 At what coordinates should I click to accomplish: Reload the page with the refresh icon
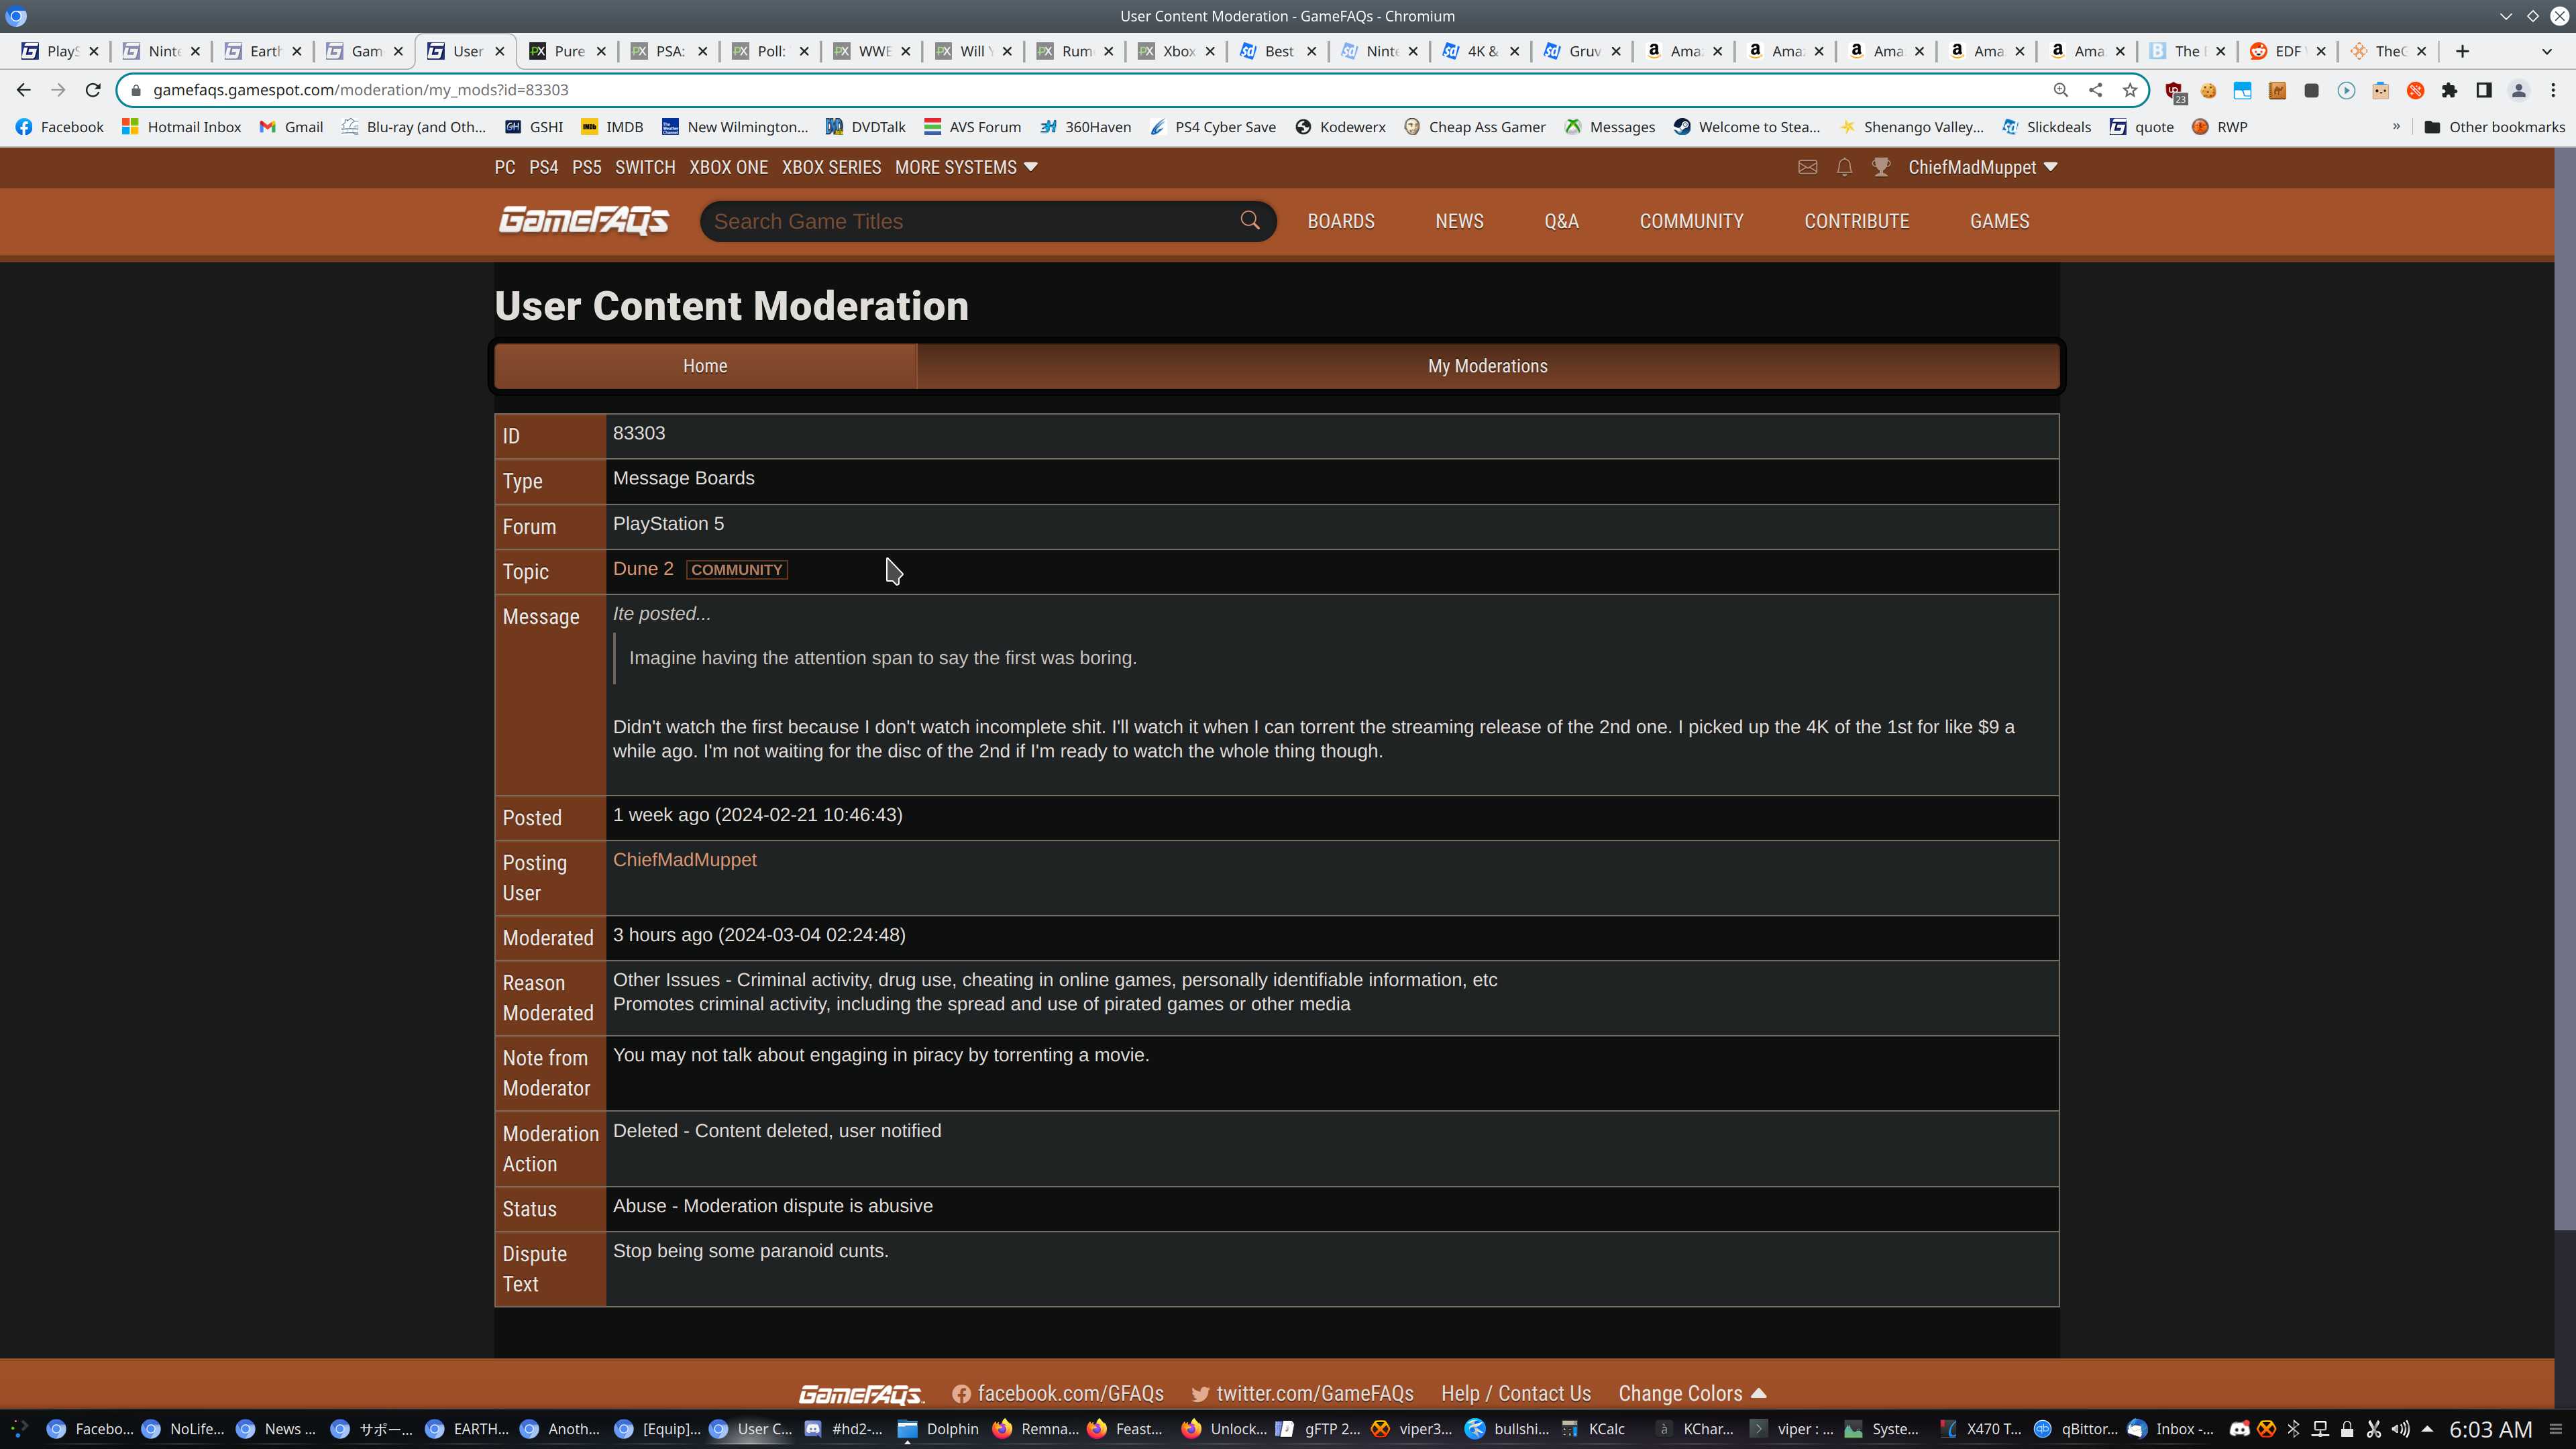93,90
